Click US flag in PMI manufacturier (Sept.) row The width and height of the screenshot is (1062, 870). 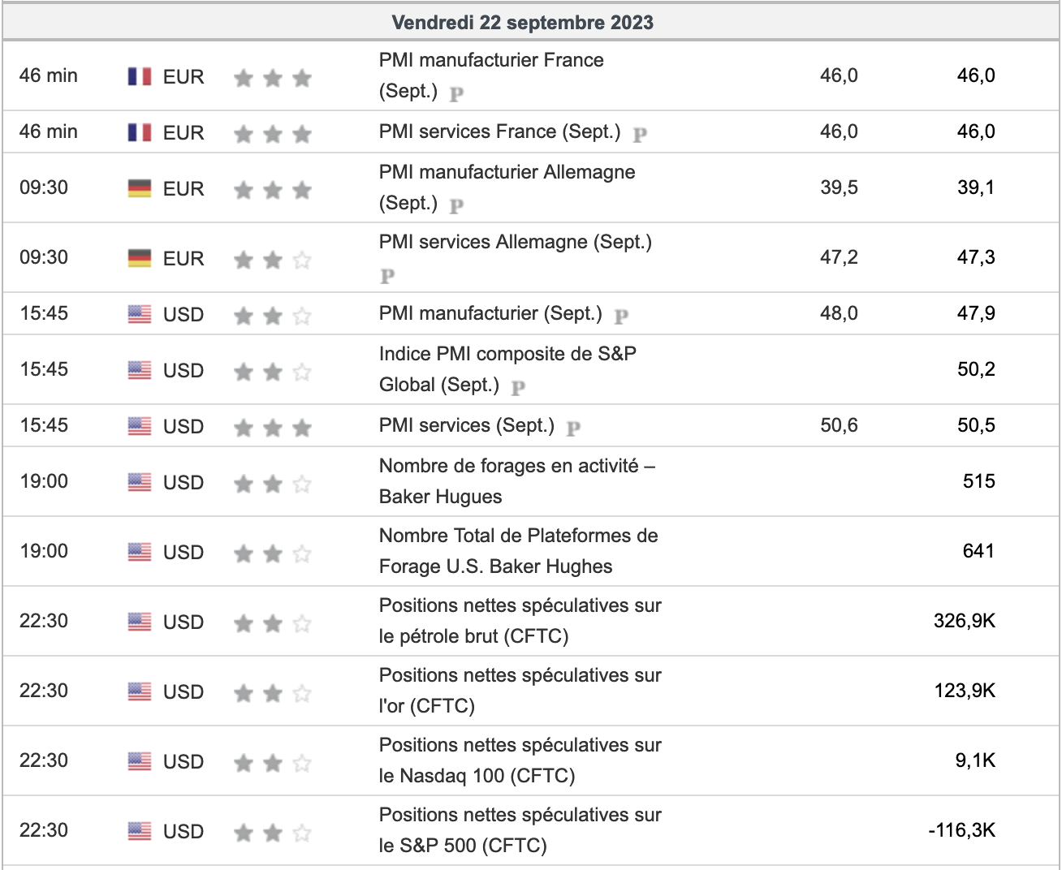[x=140, y=314]
